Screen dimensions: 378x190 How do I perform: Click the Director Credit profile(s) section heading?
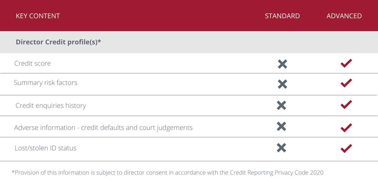pyautogui.click(x=58, y=42)
